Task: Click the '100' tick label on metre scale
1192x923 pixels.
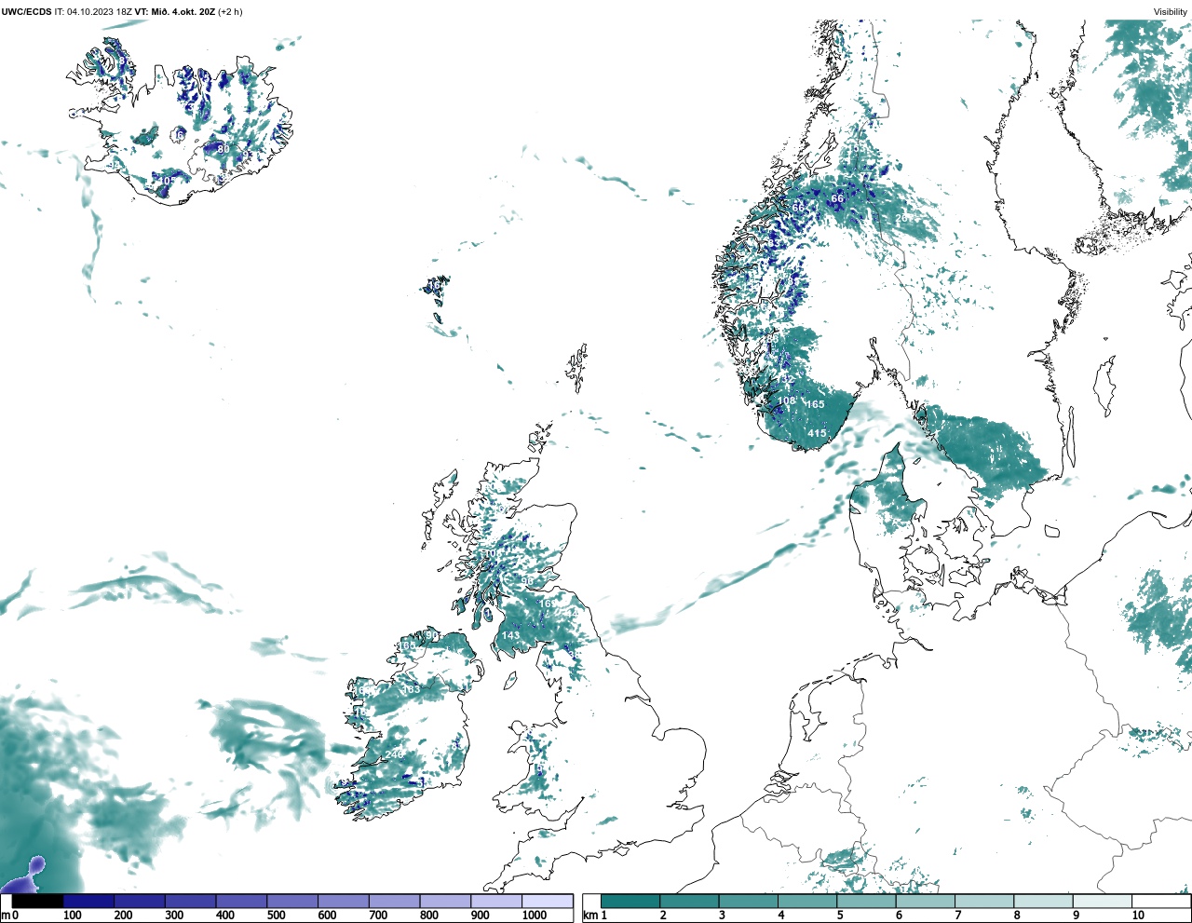Action: click(x=72, y=916)
